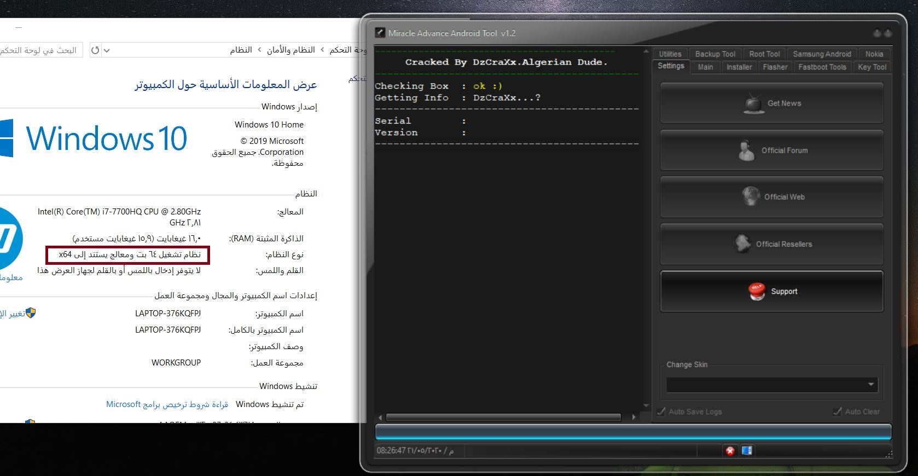Click the 'Windows 10 Home' edition text

coord(269,125)
